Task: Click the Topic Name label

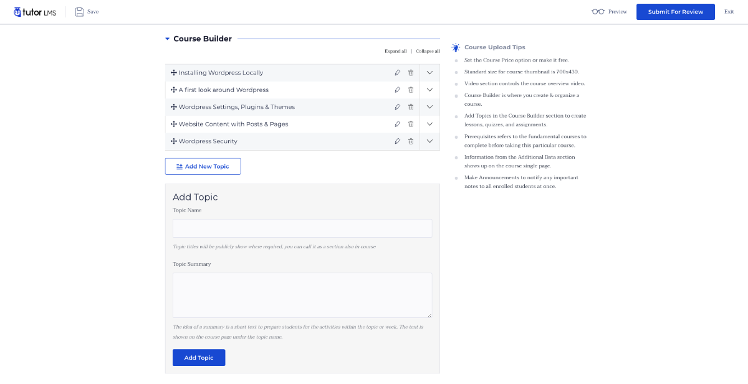Action: point(187,210)
